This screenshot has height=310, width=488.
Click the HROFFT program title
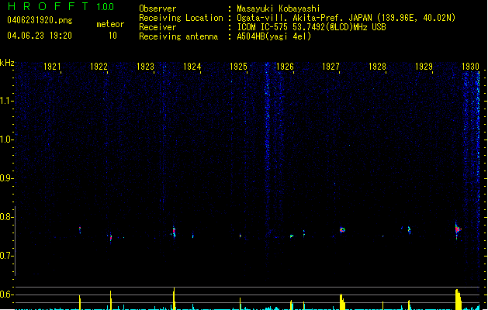click(48, 6)
